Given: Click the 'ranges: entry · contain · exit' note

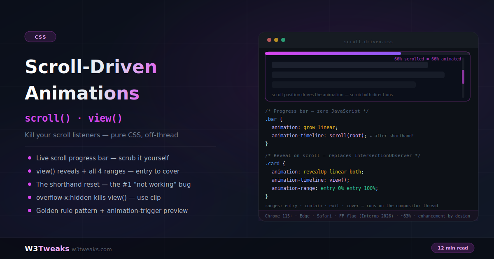Looking at the screenshot, I should [352, 206].
